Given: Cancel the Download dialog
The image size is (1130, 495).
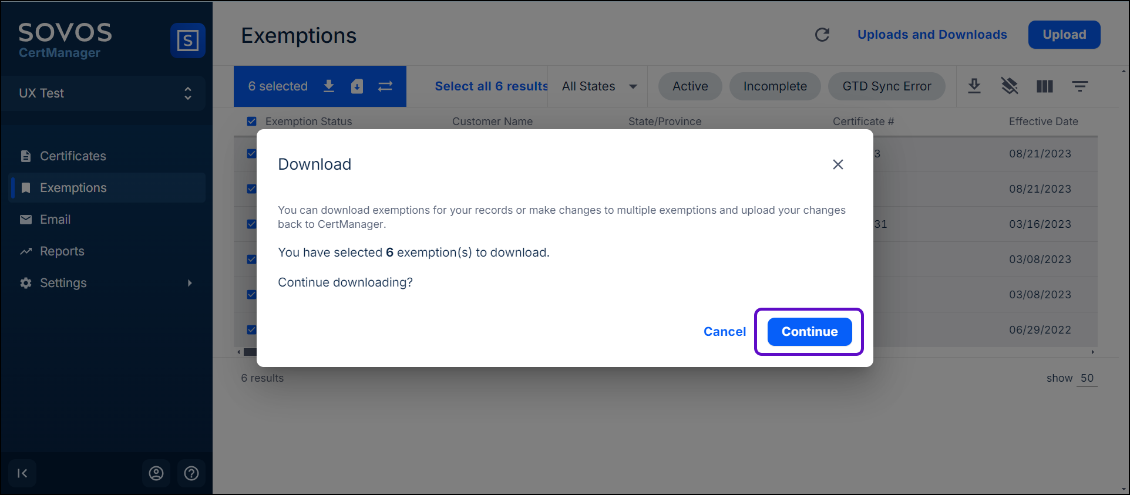Looking at the screenshot, I should click(724, 332).
